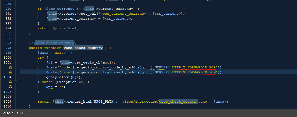The width and height of the screenshot is (297, 117).
Task: Click the //[wpcs_check_country] comment
Action: [x=52, y=43]
